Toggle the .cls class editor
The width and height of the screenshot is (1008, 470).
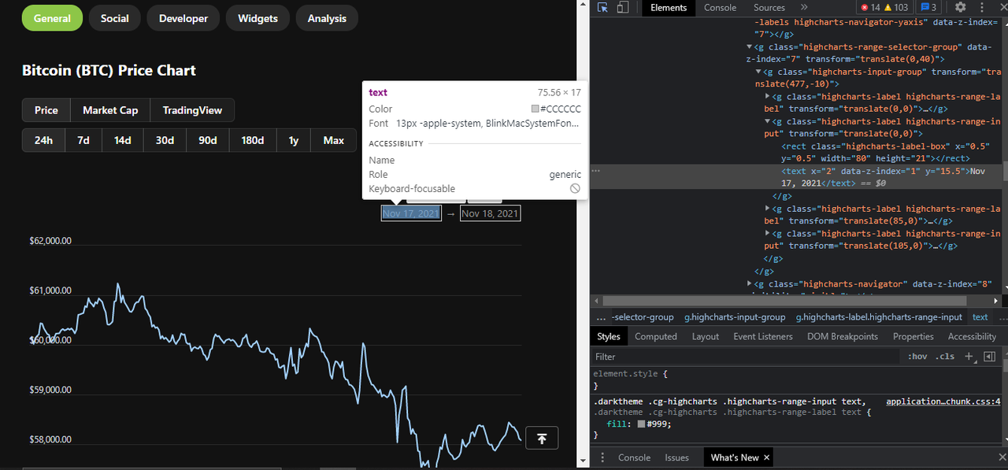(945, 356)
